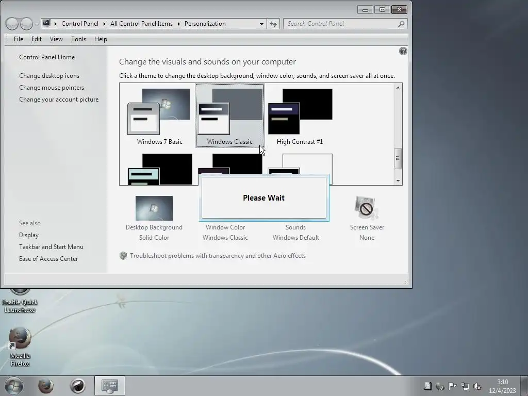This screenshot has height=396, width=528.
Task: Open Taskbar and Start Menu link
Action: point(51,247)
